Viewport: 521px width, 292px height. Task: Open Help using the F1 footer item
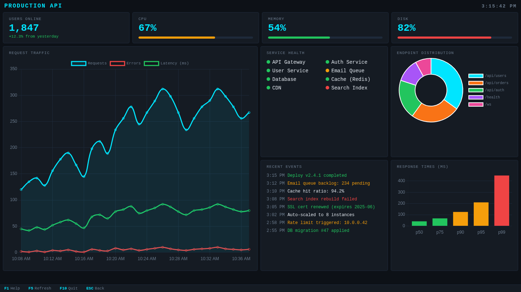point(12,288)
